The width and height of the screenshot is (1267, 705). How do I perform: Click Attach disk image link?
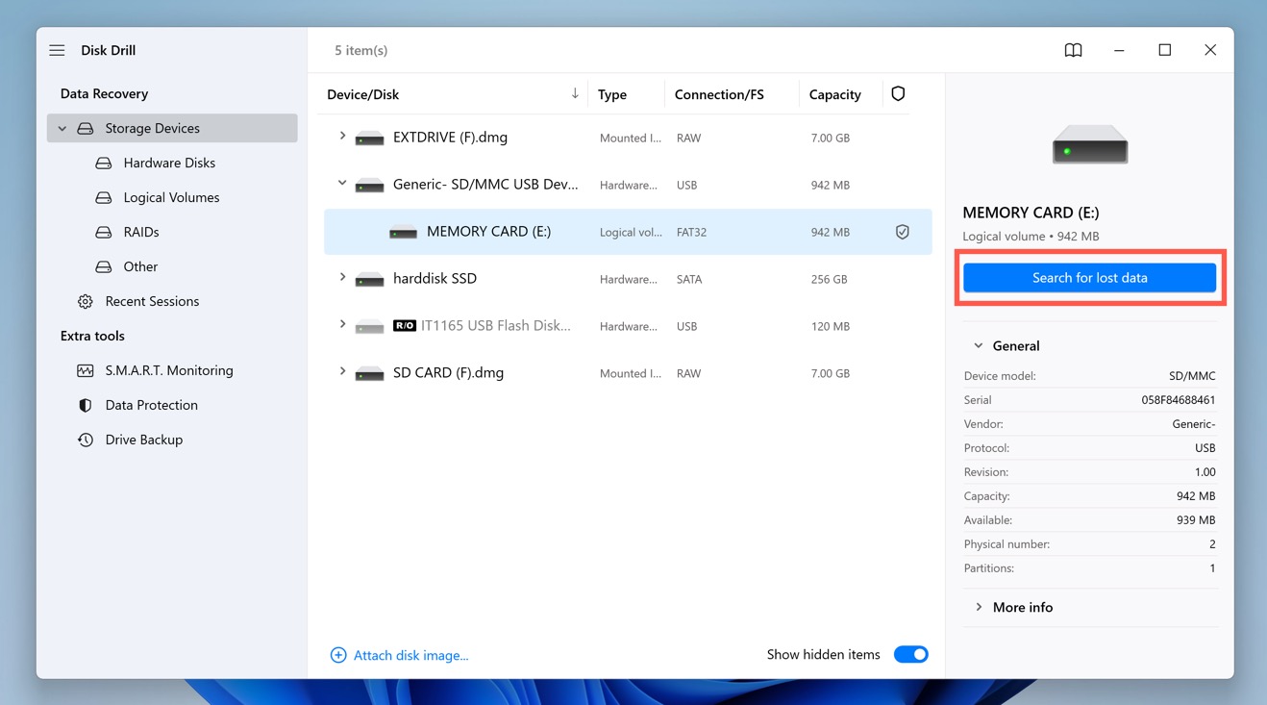pos(410,656)
